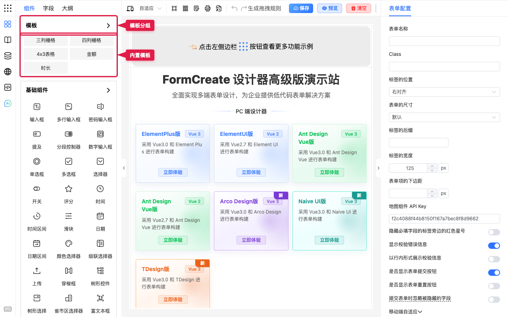Launch the AI assistant sidebar icon
Screen dimensions: 508x317
(8, 103)
